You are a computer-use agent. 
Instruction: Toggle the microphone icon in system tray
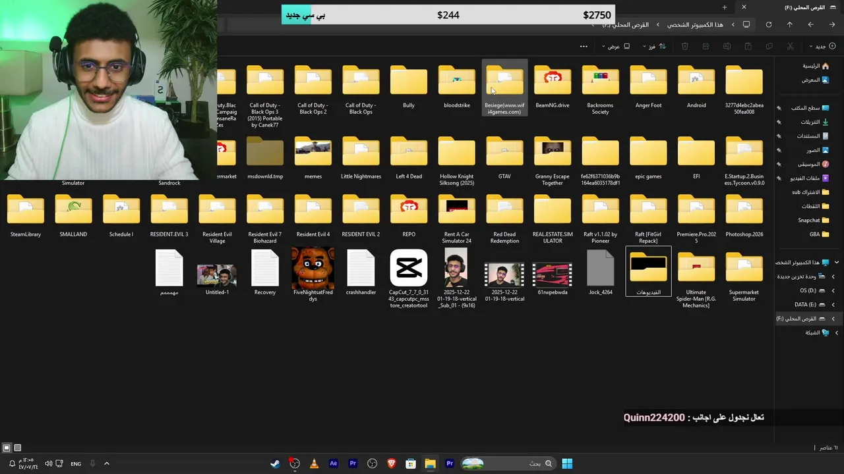tap(92, 463)
